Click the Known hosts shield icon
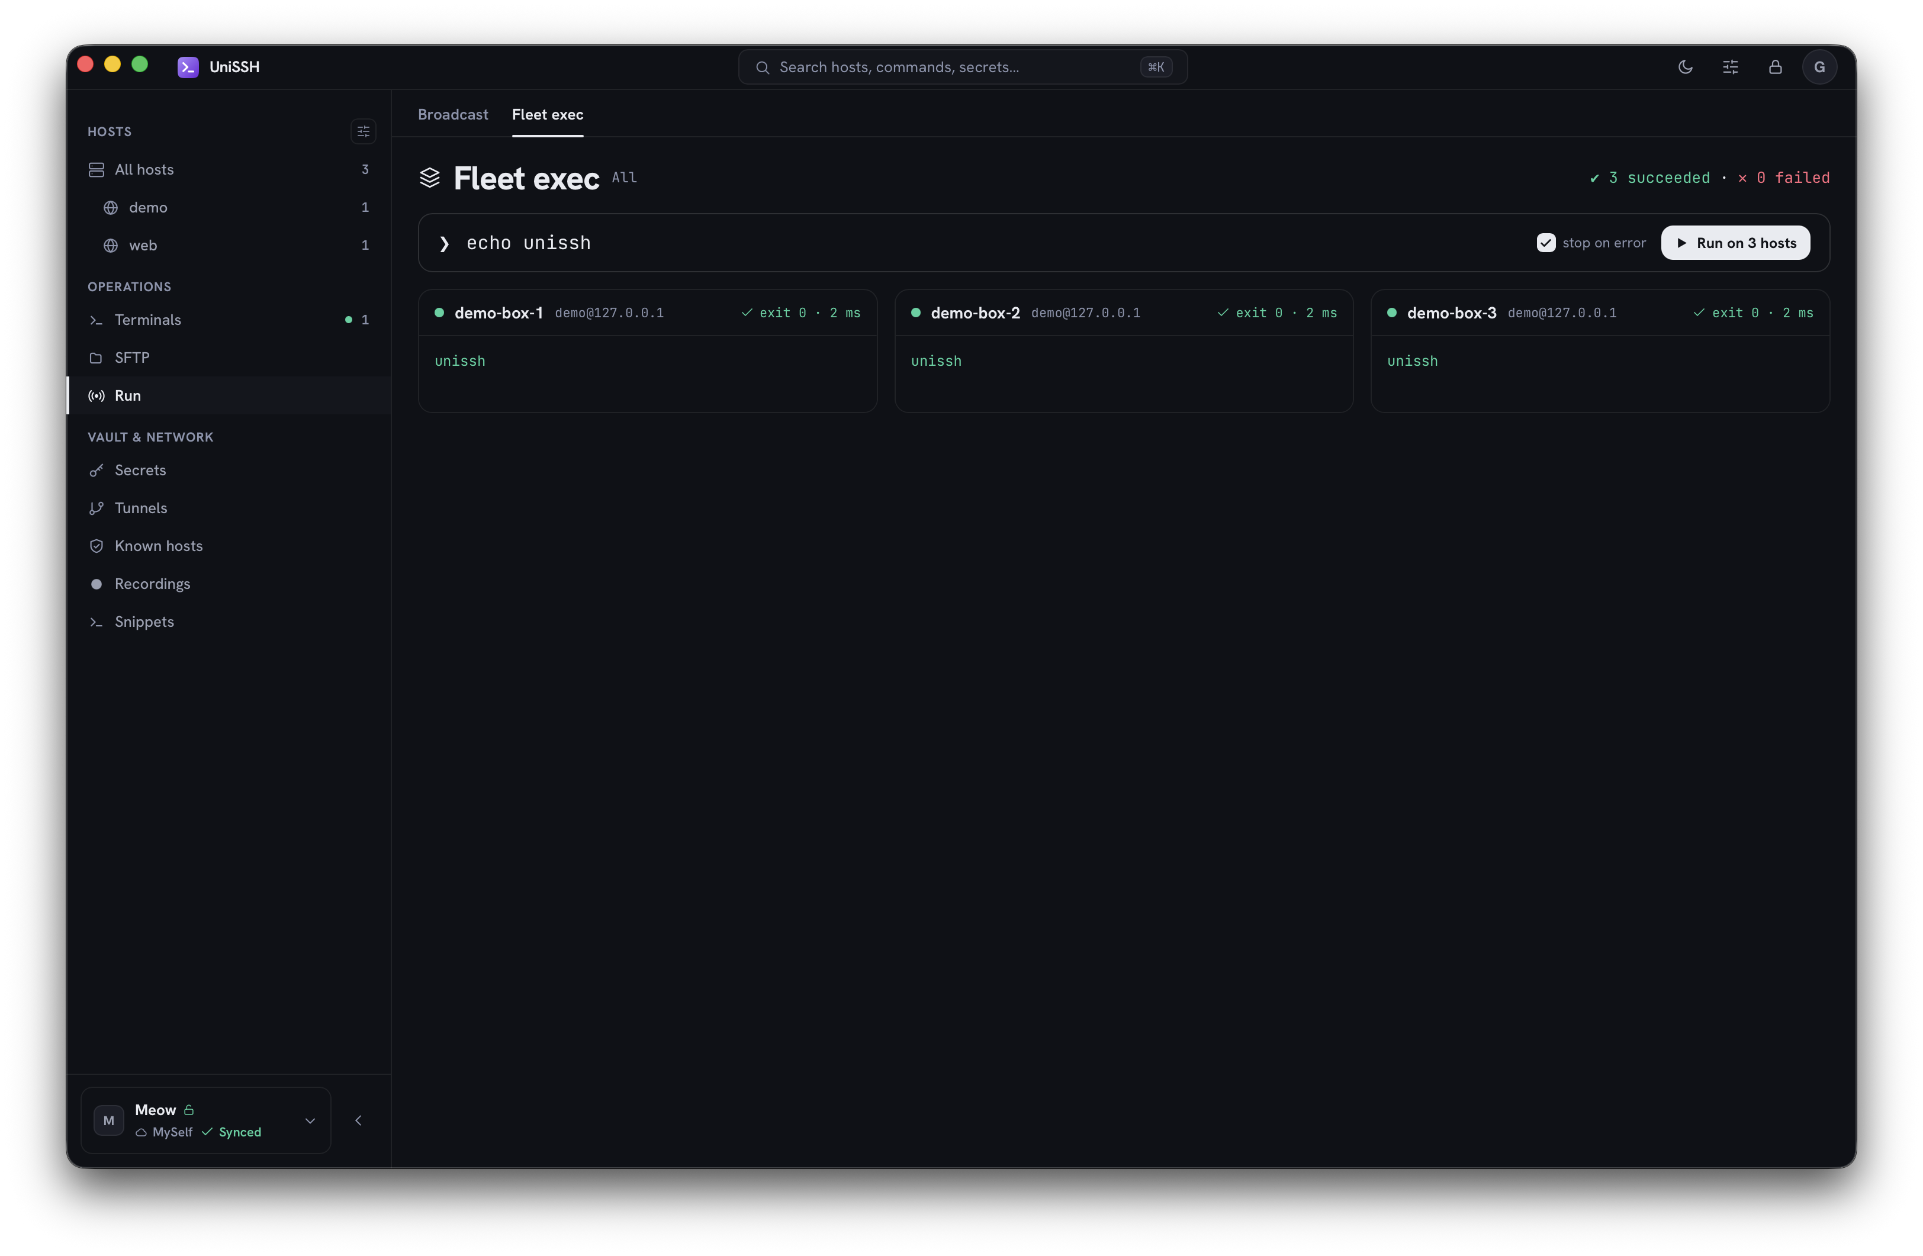This screenshot has height=1256, width=1923. [x=96, y=546]
